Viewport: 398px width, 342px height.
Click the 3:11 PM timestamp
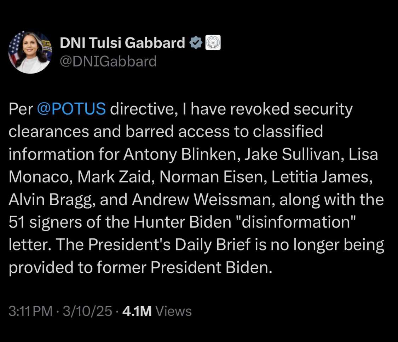coord(30,311)
